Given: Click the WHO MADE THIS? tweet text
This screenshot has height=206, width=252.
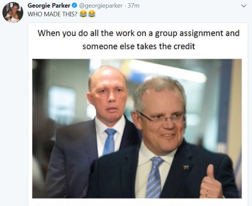Looking at the screenshot, I should [x=52, y=14].
